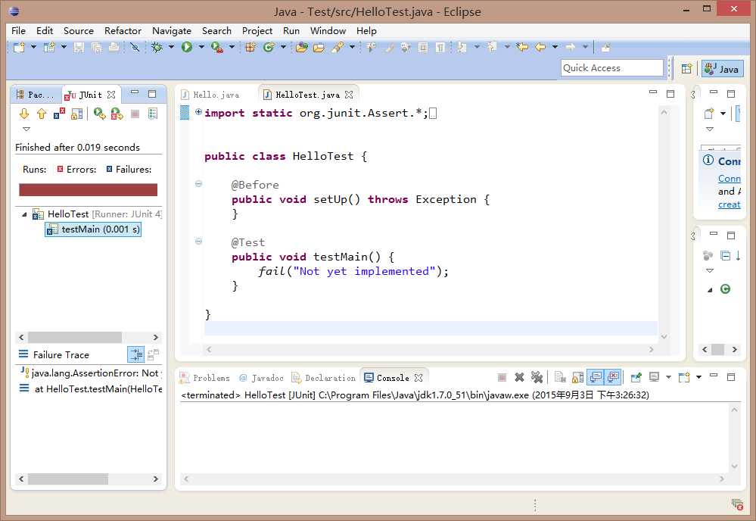Click the Back navigation yellow arrow
The height and width of the screenshot is (521, 756).
click(x=540, y=47)
